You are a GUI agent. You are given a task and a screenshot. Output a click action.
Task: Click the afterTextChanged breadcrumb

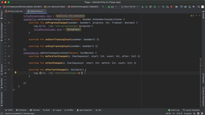83,7
